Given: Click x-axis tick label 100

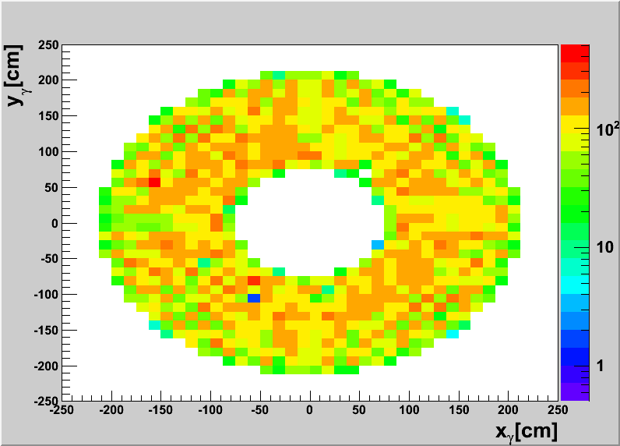Looking at the screenshot, I should 409,409.
